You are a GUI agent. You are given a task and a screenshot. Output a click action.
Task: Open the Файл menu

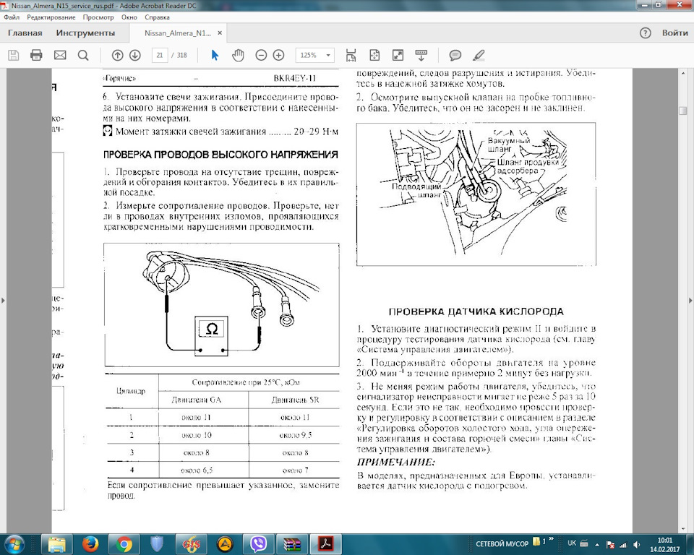[12, 17]
